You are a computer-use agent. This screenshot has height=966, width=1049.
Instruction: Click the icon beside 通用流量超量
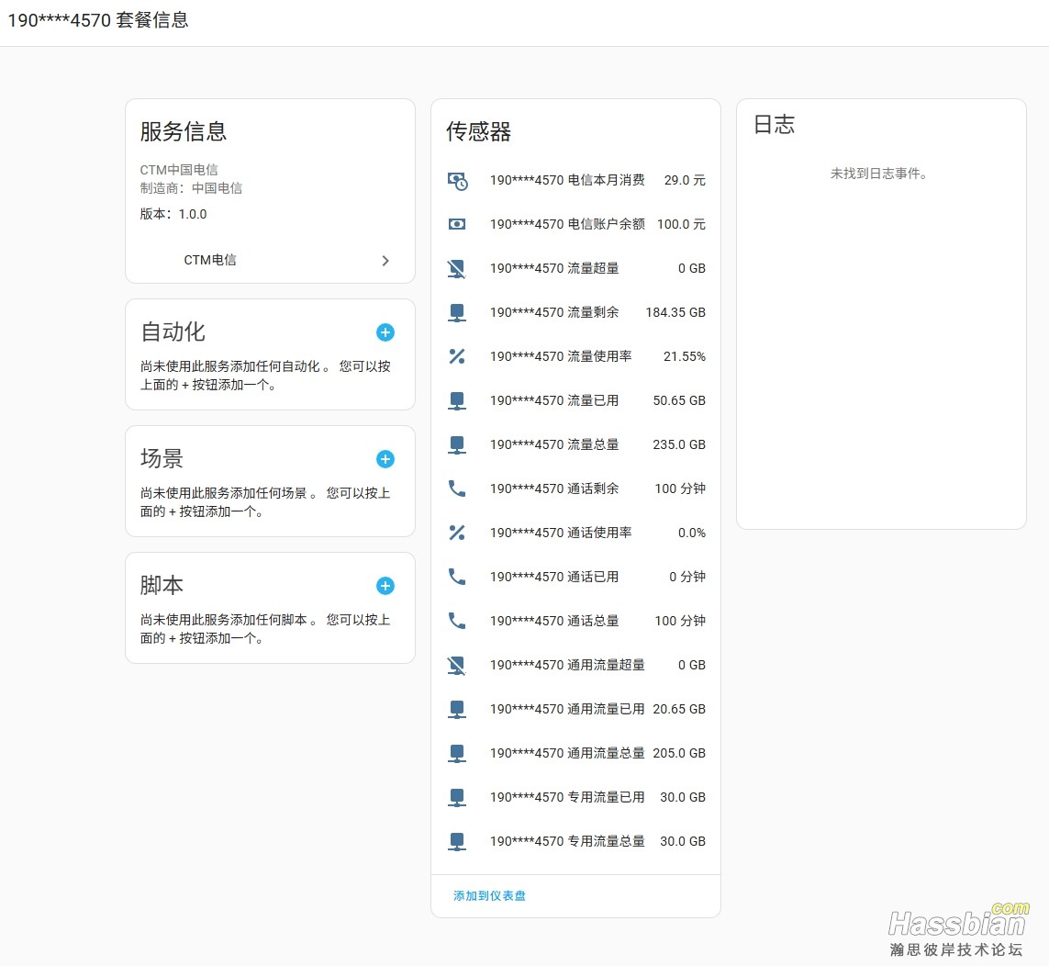(457, 666)
